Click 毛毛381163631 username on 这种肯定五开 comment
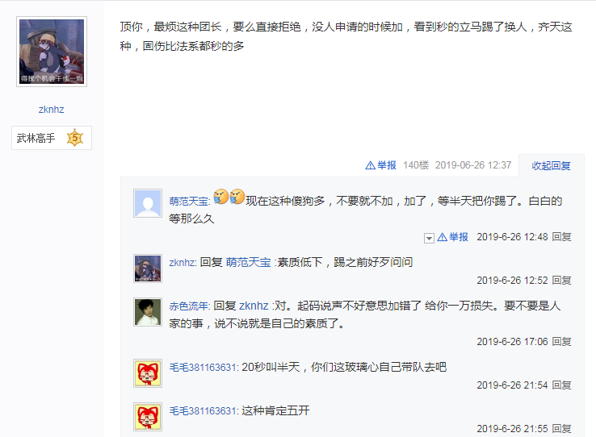 tap(204, 411)
